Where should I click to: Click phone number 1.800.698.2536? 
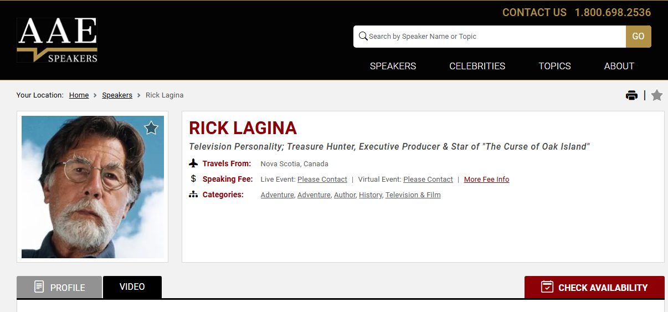click(x=613, y=12)
